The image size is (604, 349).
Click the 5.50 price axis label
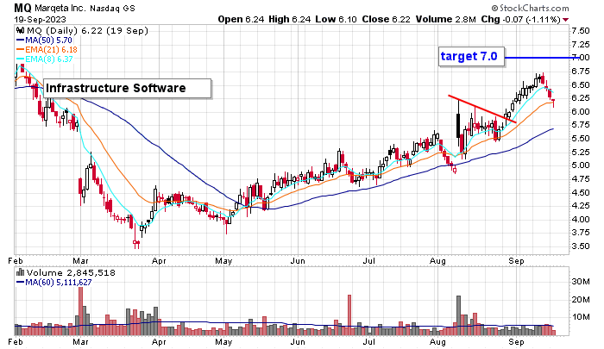pyautogui.click(x=581, y=139)
